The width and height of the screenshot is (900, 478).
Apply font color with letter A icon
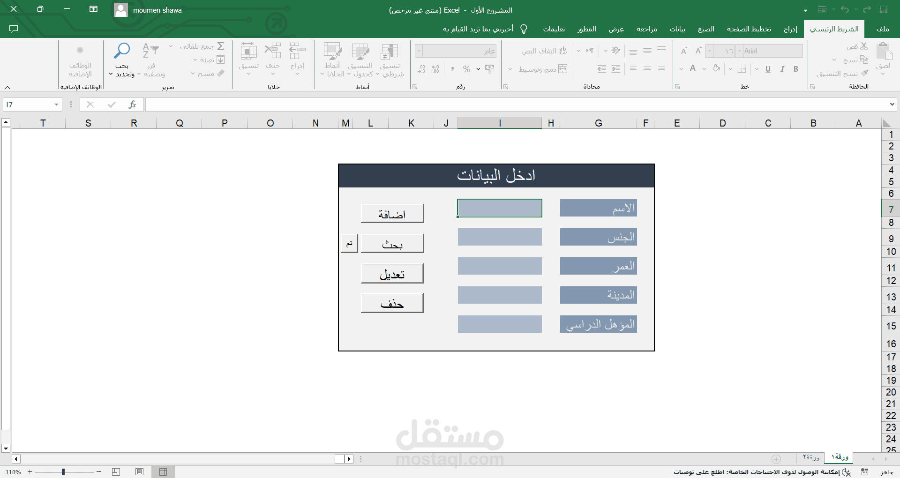click(x=693, y=69)
